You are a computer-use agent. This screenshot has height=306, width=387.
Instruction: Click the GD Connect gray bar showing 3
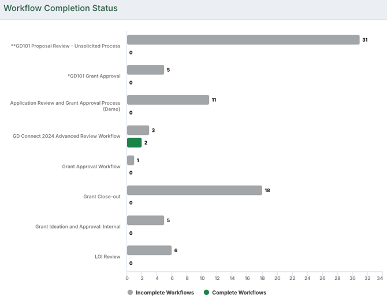click(x=138, y=130)
